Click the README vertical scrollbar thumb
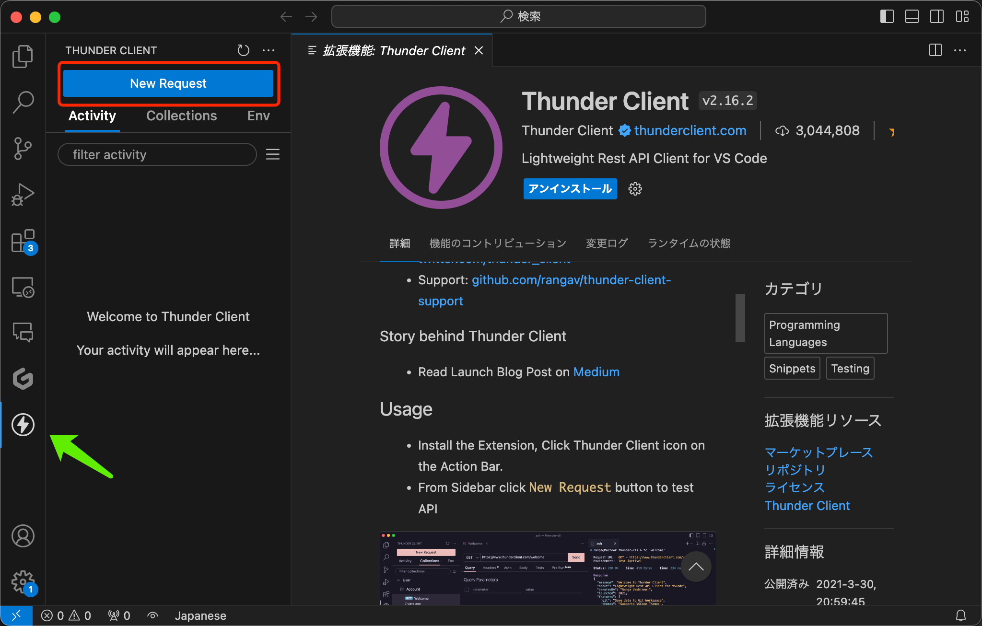 740,317
